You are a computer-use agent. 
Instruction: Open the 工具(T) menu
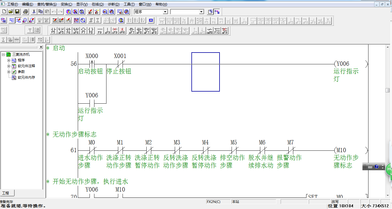129,4
